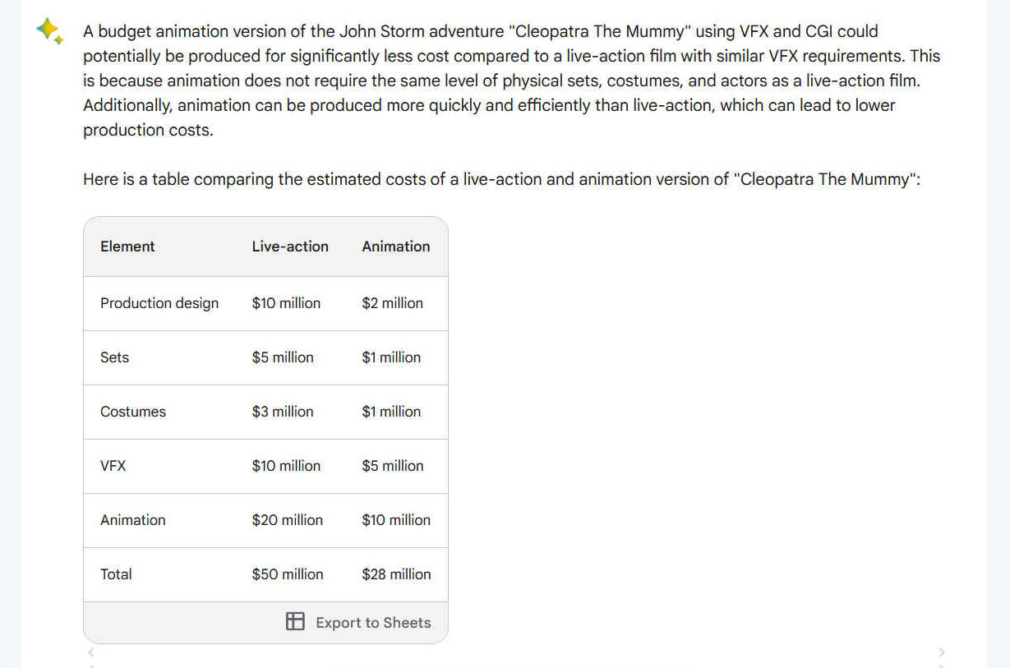Click the Export to Sheets button

tap(373, 622)
